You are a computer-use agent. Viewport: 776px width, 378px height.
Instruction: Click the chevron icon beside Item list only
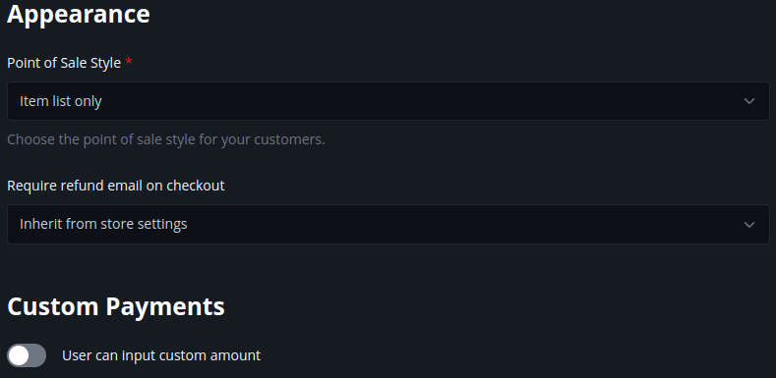(749, 101)
